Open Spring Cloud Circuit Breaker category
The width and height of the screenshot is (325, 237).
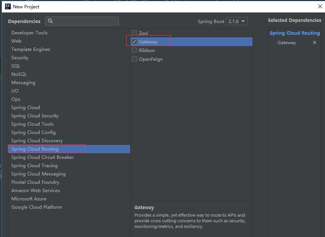click(69, 157)
